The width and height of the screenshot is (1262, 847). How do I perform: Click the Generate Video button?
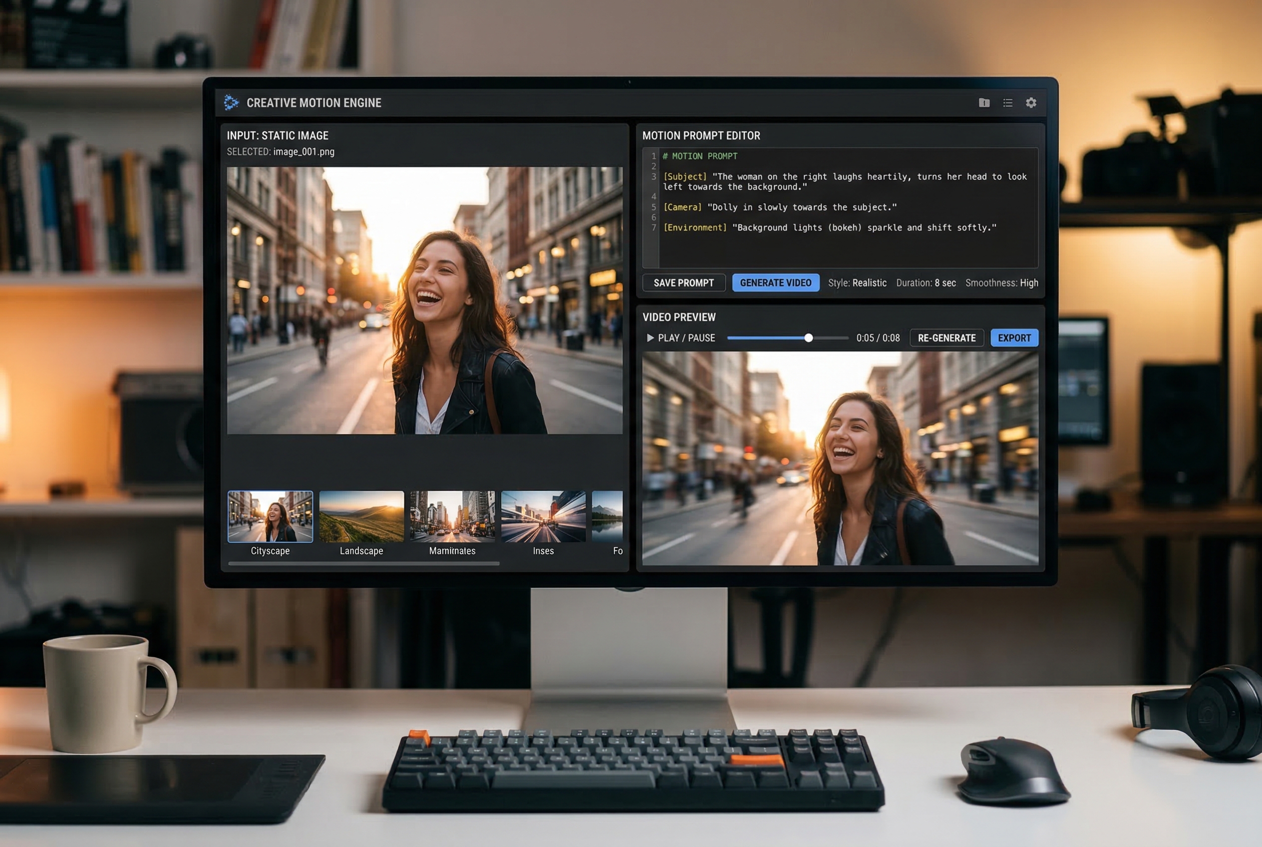pos(775,283)
